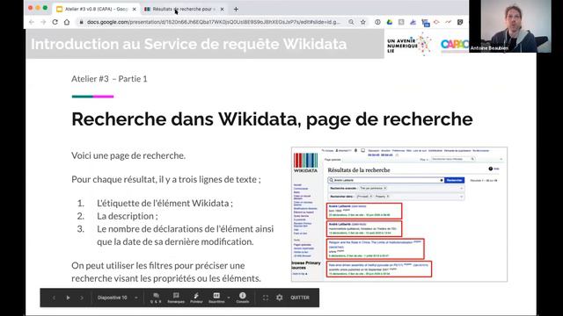Go to the previous slide arrow
Screen dimensions: 563x316
(54, 298)
